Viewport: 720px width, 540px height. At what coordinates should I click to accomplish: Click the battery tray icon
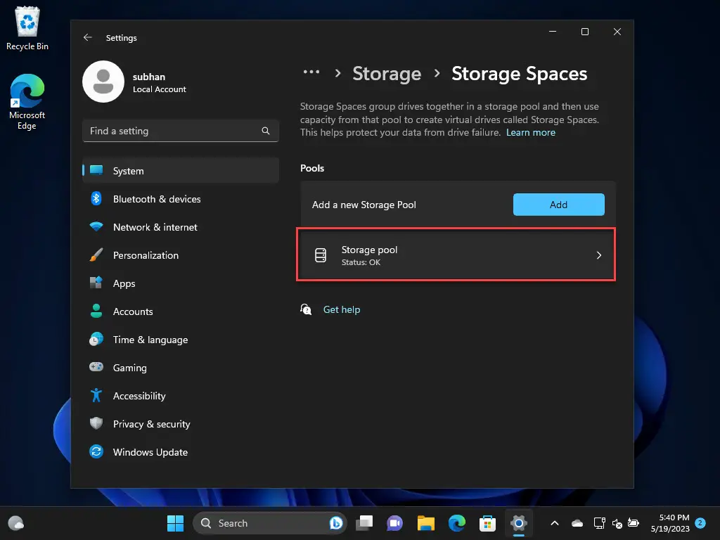tap(634, 523)
